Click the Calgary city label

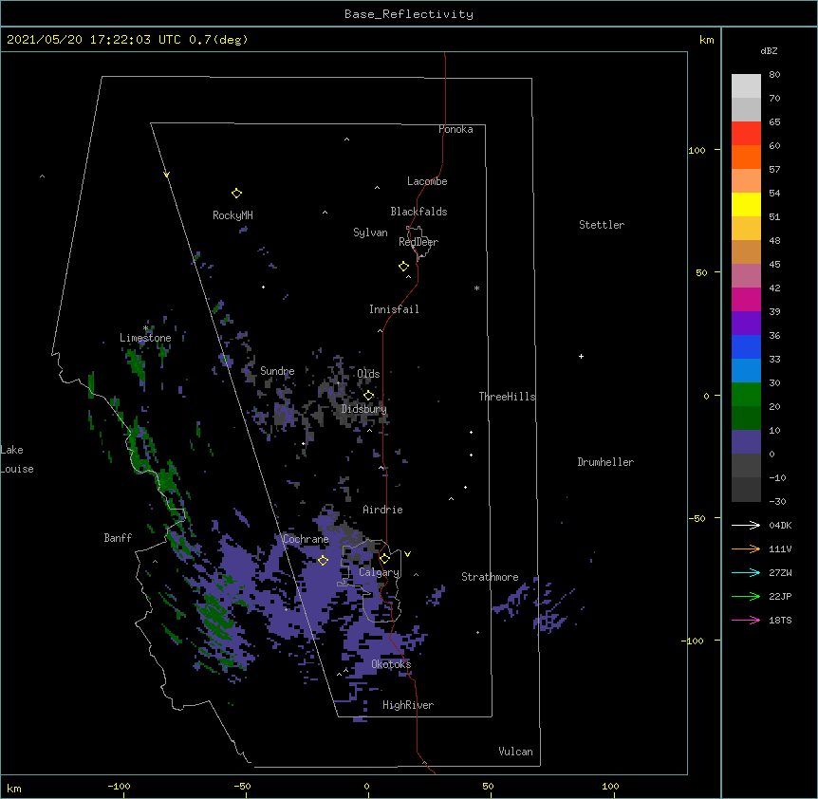click(x=380, y=572)
